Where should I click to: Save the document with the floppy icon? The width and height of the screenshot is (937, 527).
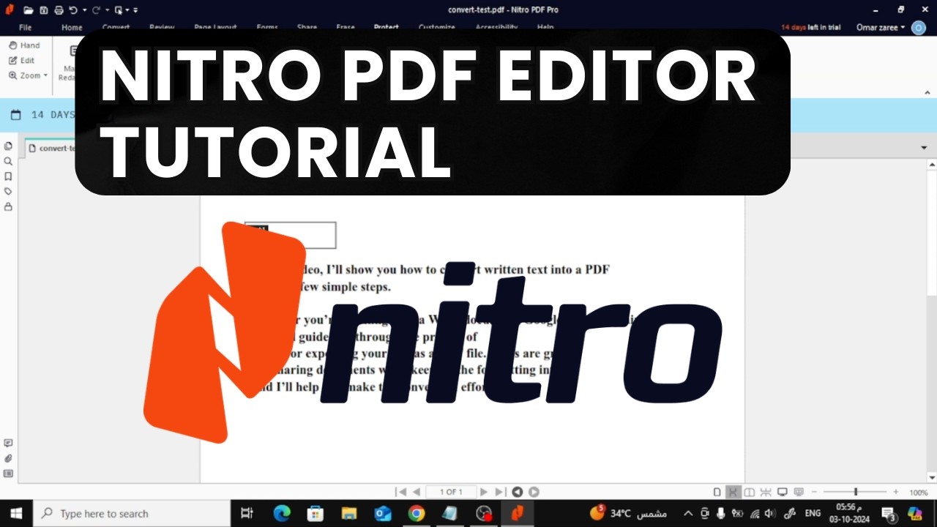click(44, 10)
